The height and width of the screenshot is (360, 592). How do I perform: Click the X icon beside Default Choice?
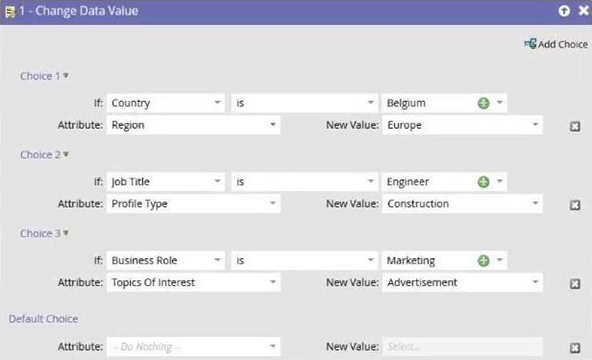[574, 348]
